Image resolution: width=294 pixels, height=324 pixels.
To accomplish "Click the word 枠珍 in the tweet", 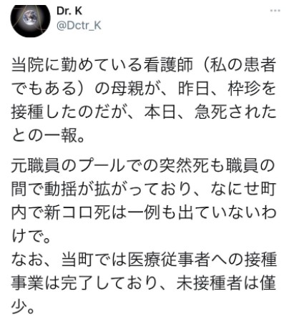I will click(243, 89).
